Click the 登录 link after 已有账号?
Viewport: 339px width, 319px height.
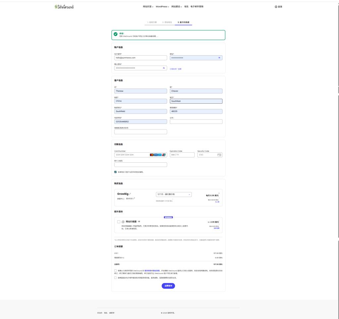pos(180,69)
